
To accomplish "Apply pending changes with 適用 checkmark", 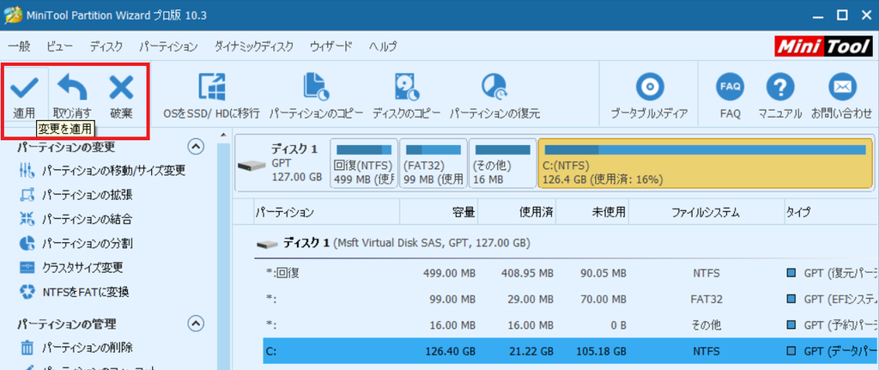I will click(25, 96).
